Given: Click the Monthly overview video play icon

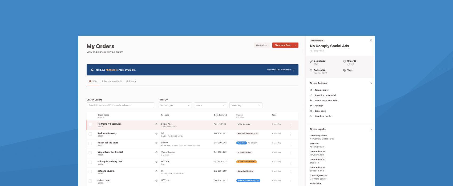Looking at the screenshot, I should click(311, 100).
